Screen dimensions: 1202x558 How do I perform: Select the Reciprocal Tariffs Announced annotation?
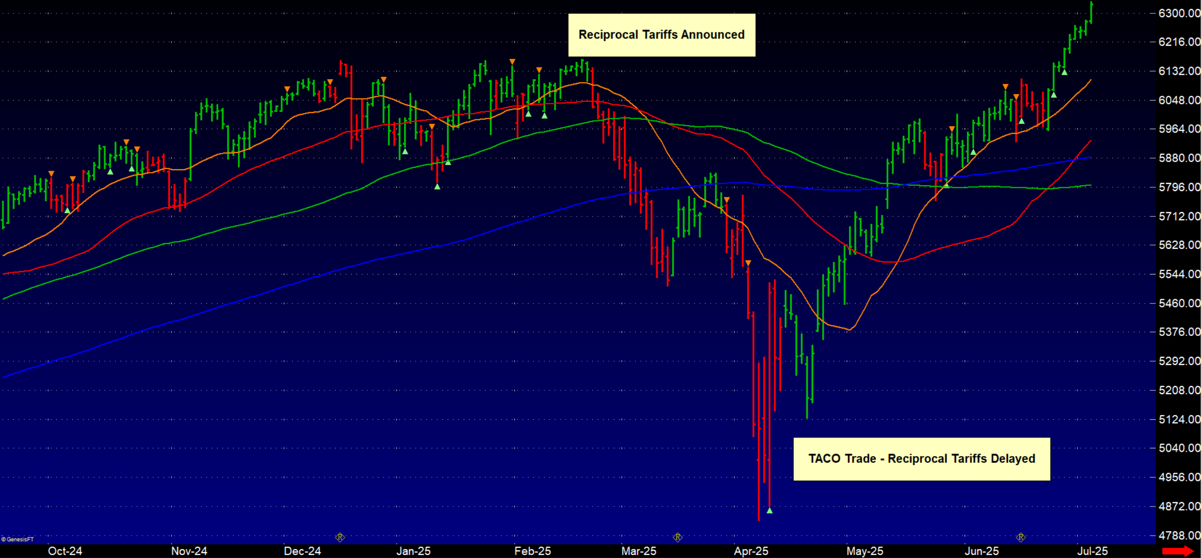[661, 35]
